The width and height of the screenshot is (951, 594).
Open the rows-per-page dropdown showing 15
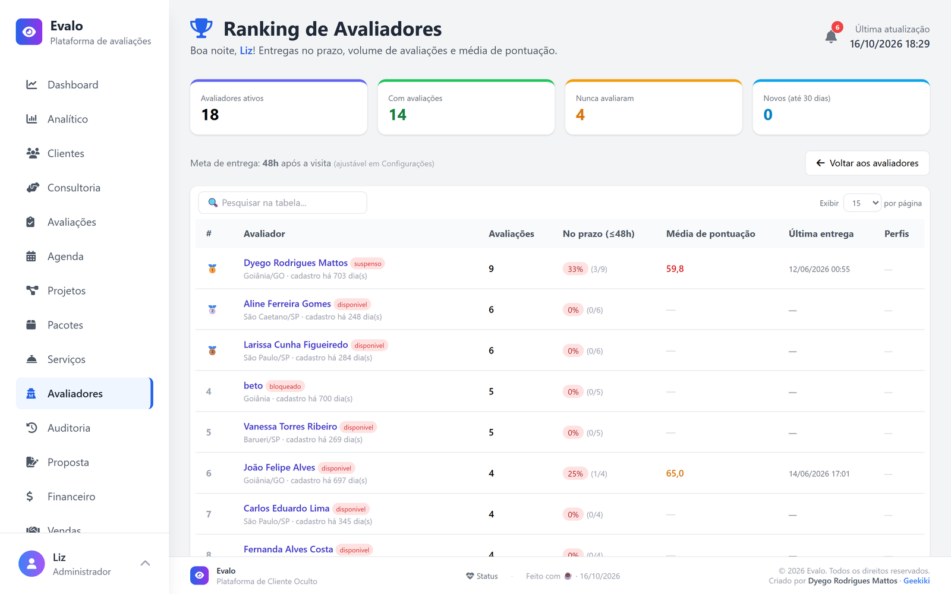(x=862, y=203)
